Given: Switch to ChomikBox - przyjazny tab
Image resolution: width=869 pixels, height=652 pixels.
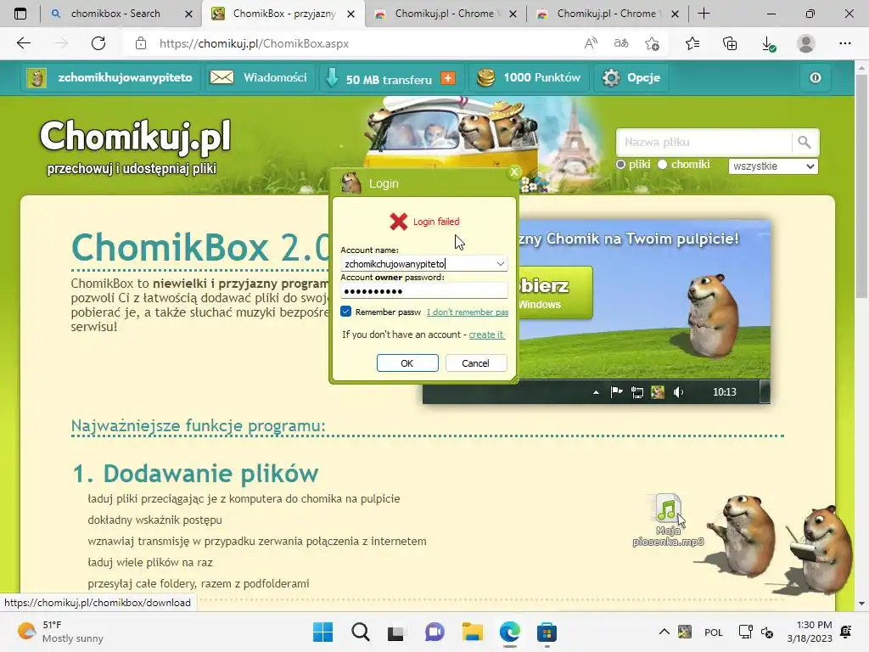Looking at the screenshot, I should (283, 14).
